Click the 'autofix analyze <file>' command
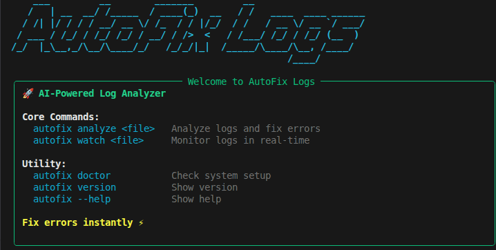The width and height of the screenshot is (496, 250). point(94,128)
